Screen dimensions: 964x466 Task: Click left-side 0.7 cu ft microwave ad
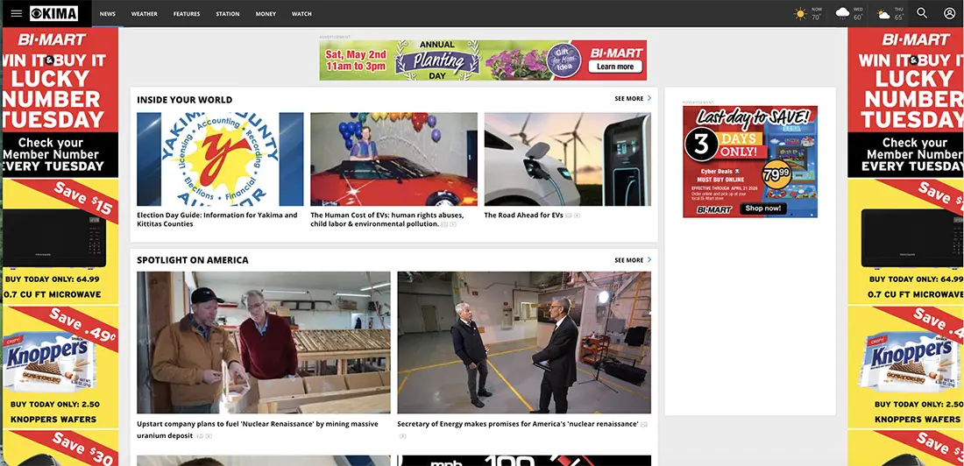tap(60, 242)
